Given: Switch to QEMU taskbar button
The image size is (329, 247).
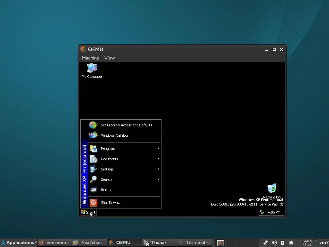Looking at the screenshot, I should pos(124,242).
